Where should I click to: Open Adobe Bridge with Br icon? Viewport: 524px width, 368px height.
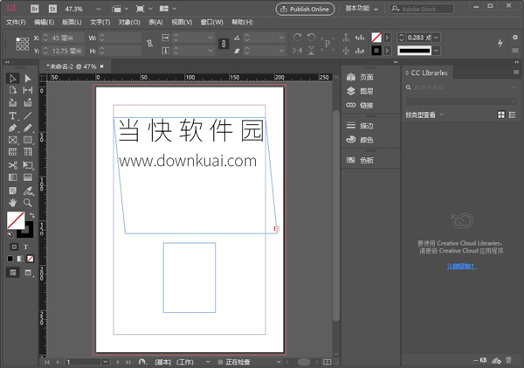(x=35, y=9)
